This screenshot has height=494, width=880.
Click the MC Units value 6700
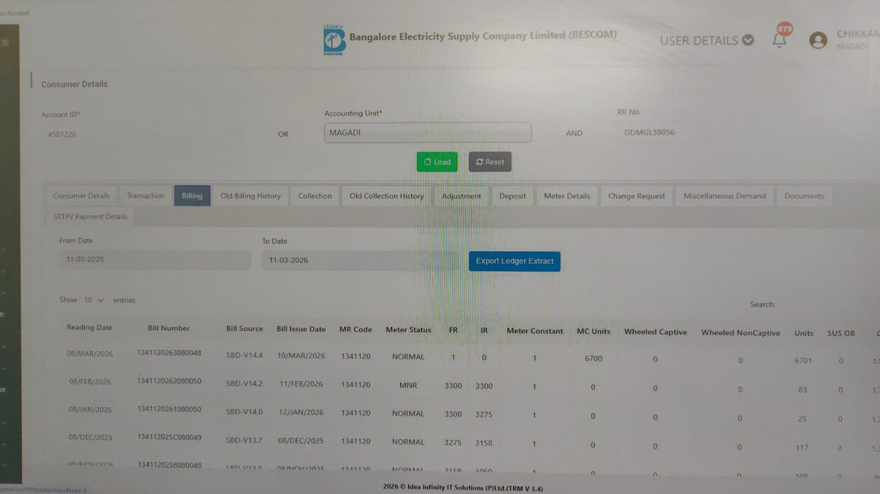click(593, 358)
